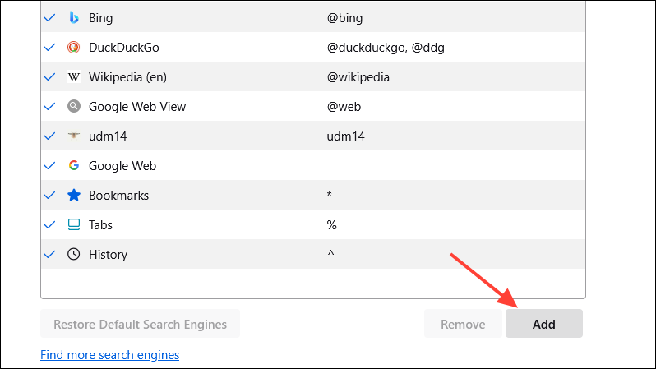Uncheck the Bing search engine checkmark
Viewport: 656px width, 369px height.
[49, 18]
